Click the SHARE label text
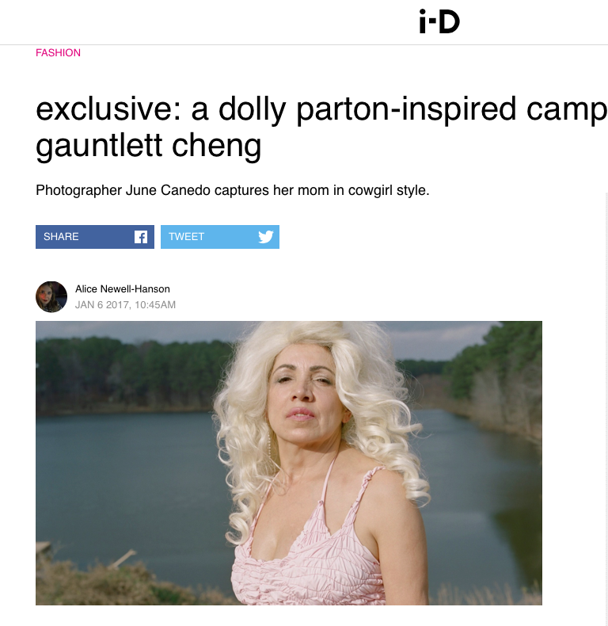608x626 pixels. coord(61,237)
